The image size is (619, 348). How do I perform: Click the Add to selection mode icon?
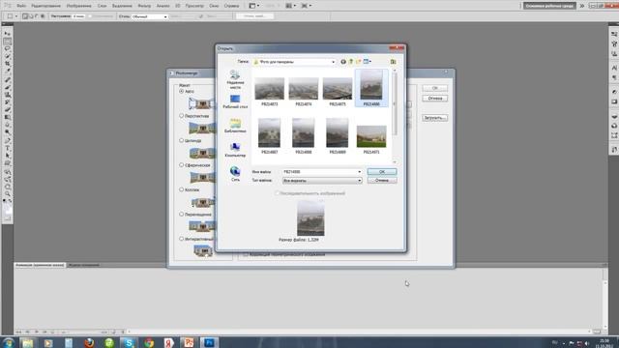[31, 16]
